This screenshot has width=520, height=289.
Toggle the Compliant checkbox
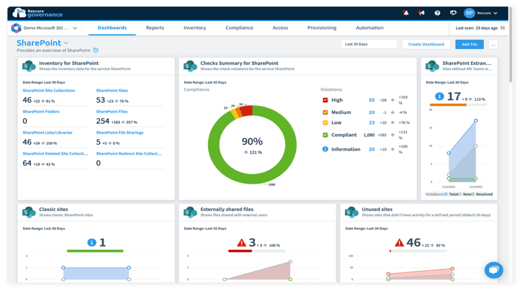click(325, 135)
